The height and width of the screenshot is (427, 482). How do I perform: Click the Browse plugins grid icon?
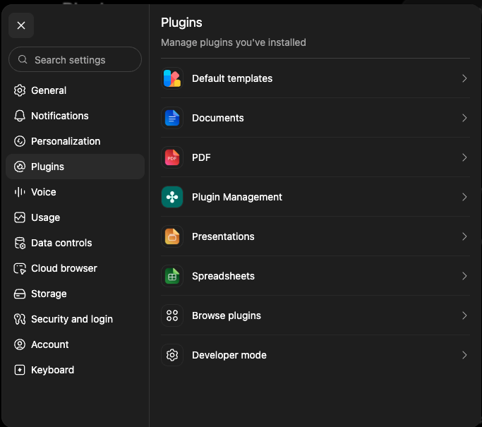click(x=172, y=315)
